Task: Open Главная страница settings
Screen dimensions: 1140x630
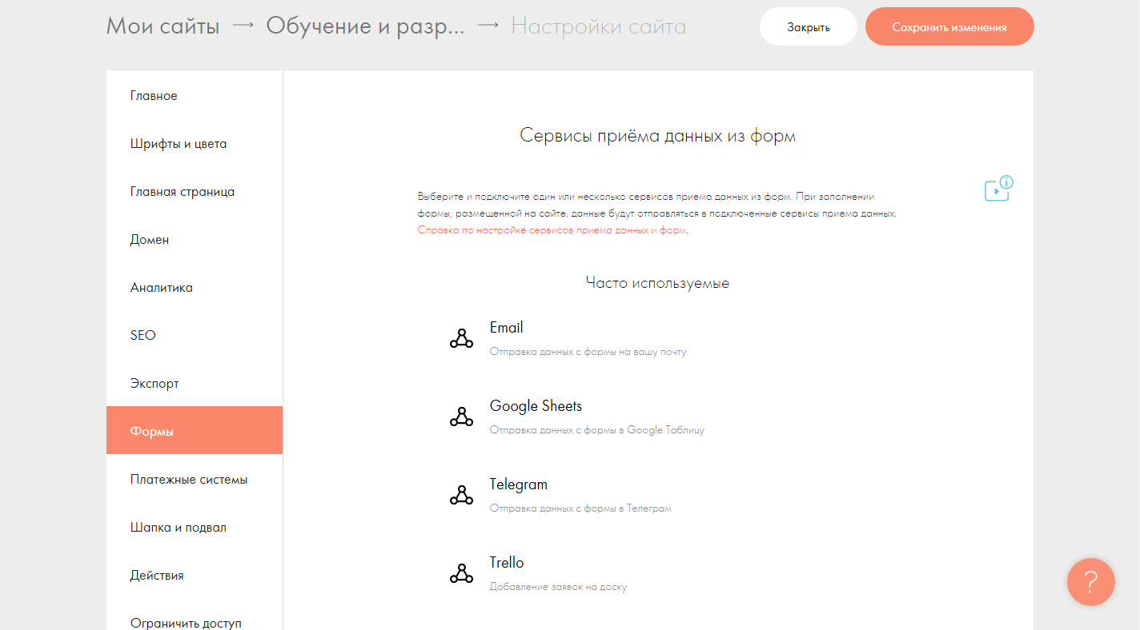Action: [x=195, y=192]
